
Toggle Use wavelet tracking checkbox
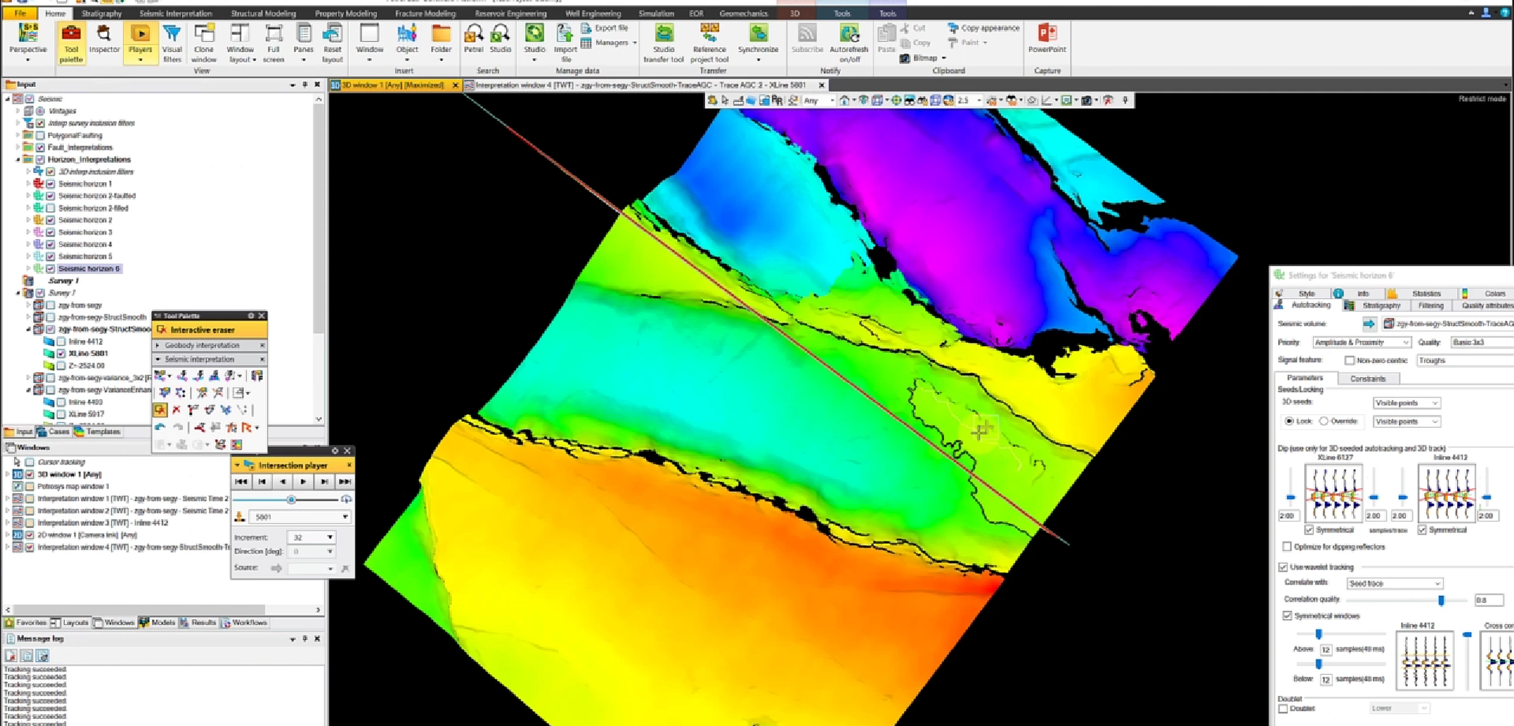point(1283,567)
